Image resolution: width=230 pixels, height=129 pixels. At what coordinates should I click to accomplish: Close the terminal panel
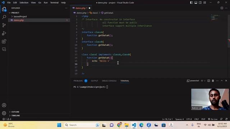[x=226, y=81]
